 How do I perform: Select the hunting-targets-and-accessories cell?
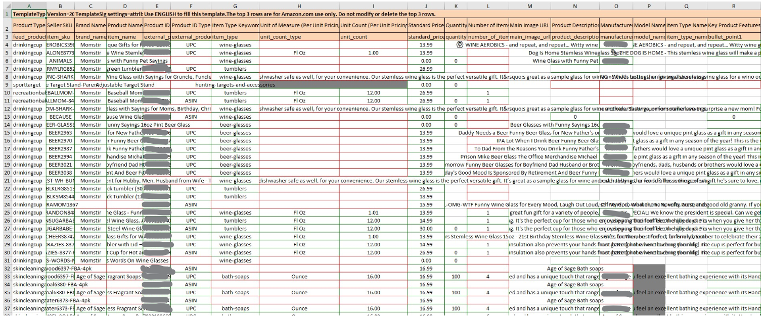235,85
